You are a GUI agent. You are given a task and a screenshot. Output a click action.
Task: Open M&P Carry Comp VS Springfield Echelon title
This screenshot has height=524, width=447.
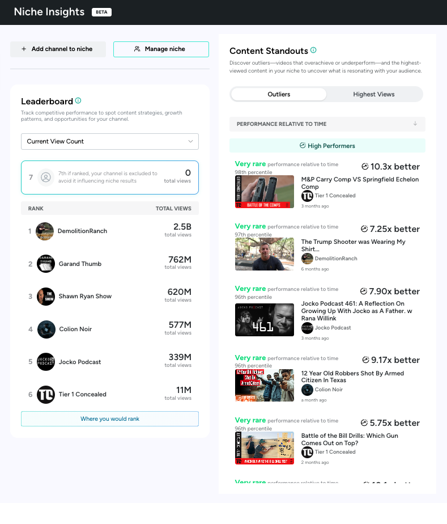click(x=360, y=183)
